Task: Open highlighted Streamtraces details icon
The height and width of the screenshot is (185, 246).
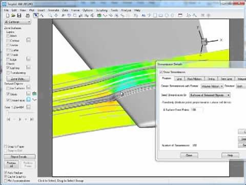Action: coord(29,100)
